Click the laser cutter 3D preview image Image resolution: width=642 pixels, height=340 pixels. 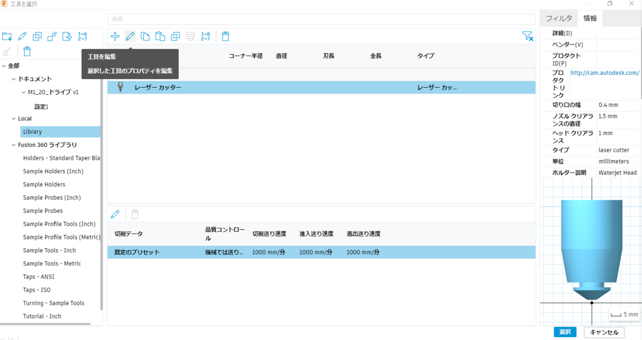point(591,249)
